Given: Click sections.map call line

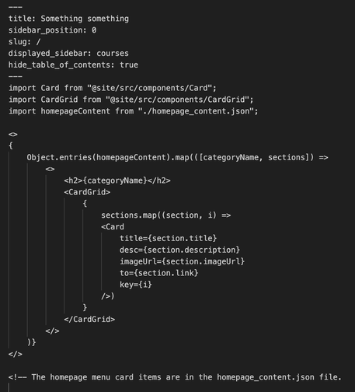Looking at the screenshot, I should coord(165,215).
